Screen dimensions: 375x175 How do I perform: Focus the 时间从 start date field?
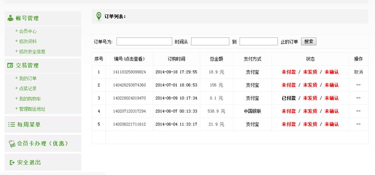click(x=210, y=42)
